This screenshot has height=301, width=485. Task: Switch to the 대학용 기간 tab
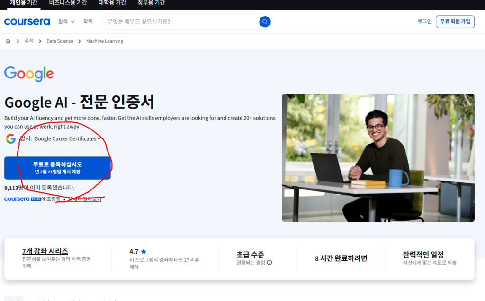pos(112,3)
